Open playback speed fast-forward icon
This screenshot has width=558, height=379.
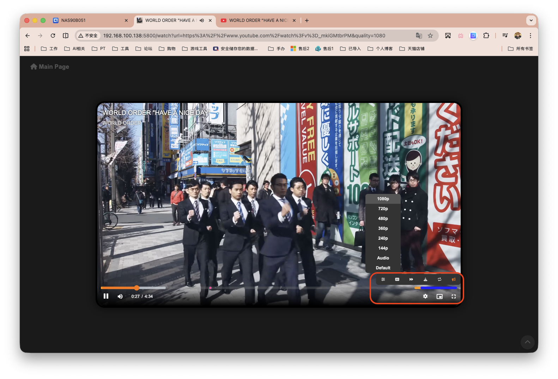(x=411, y=279)
